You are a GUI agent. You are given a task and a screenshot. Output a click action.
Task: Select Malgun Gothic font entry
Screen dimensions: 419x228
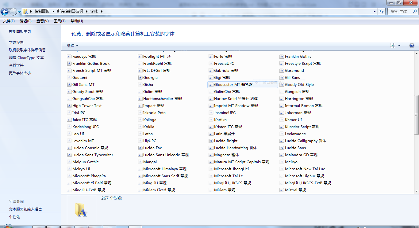tap(85, 162)
